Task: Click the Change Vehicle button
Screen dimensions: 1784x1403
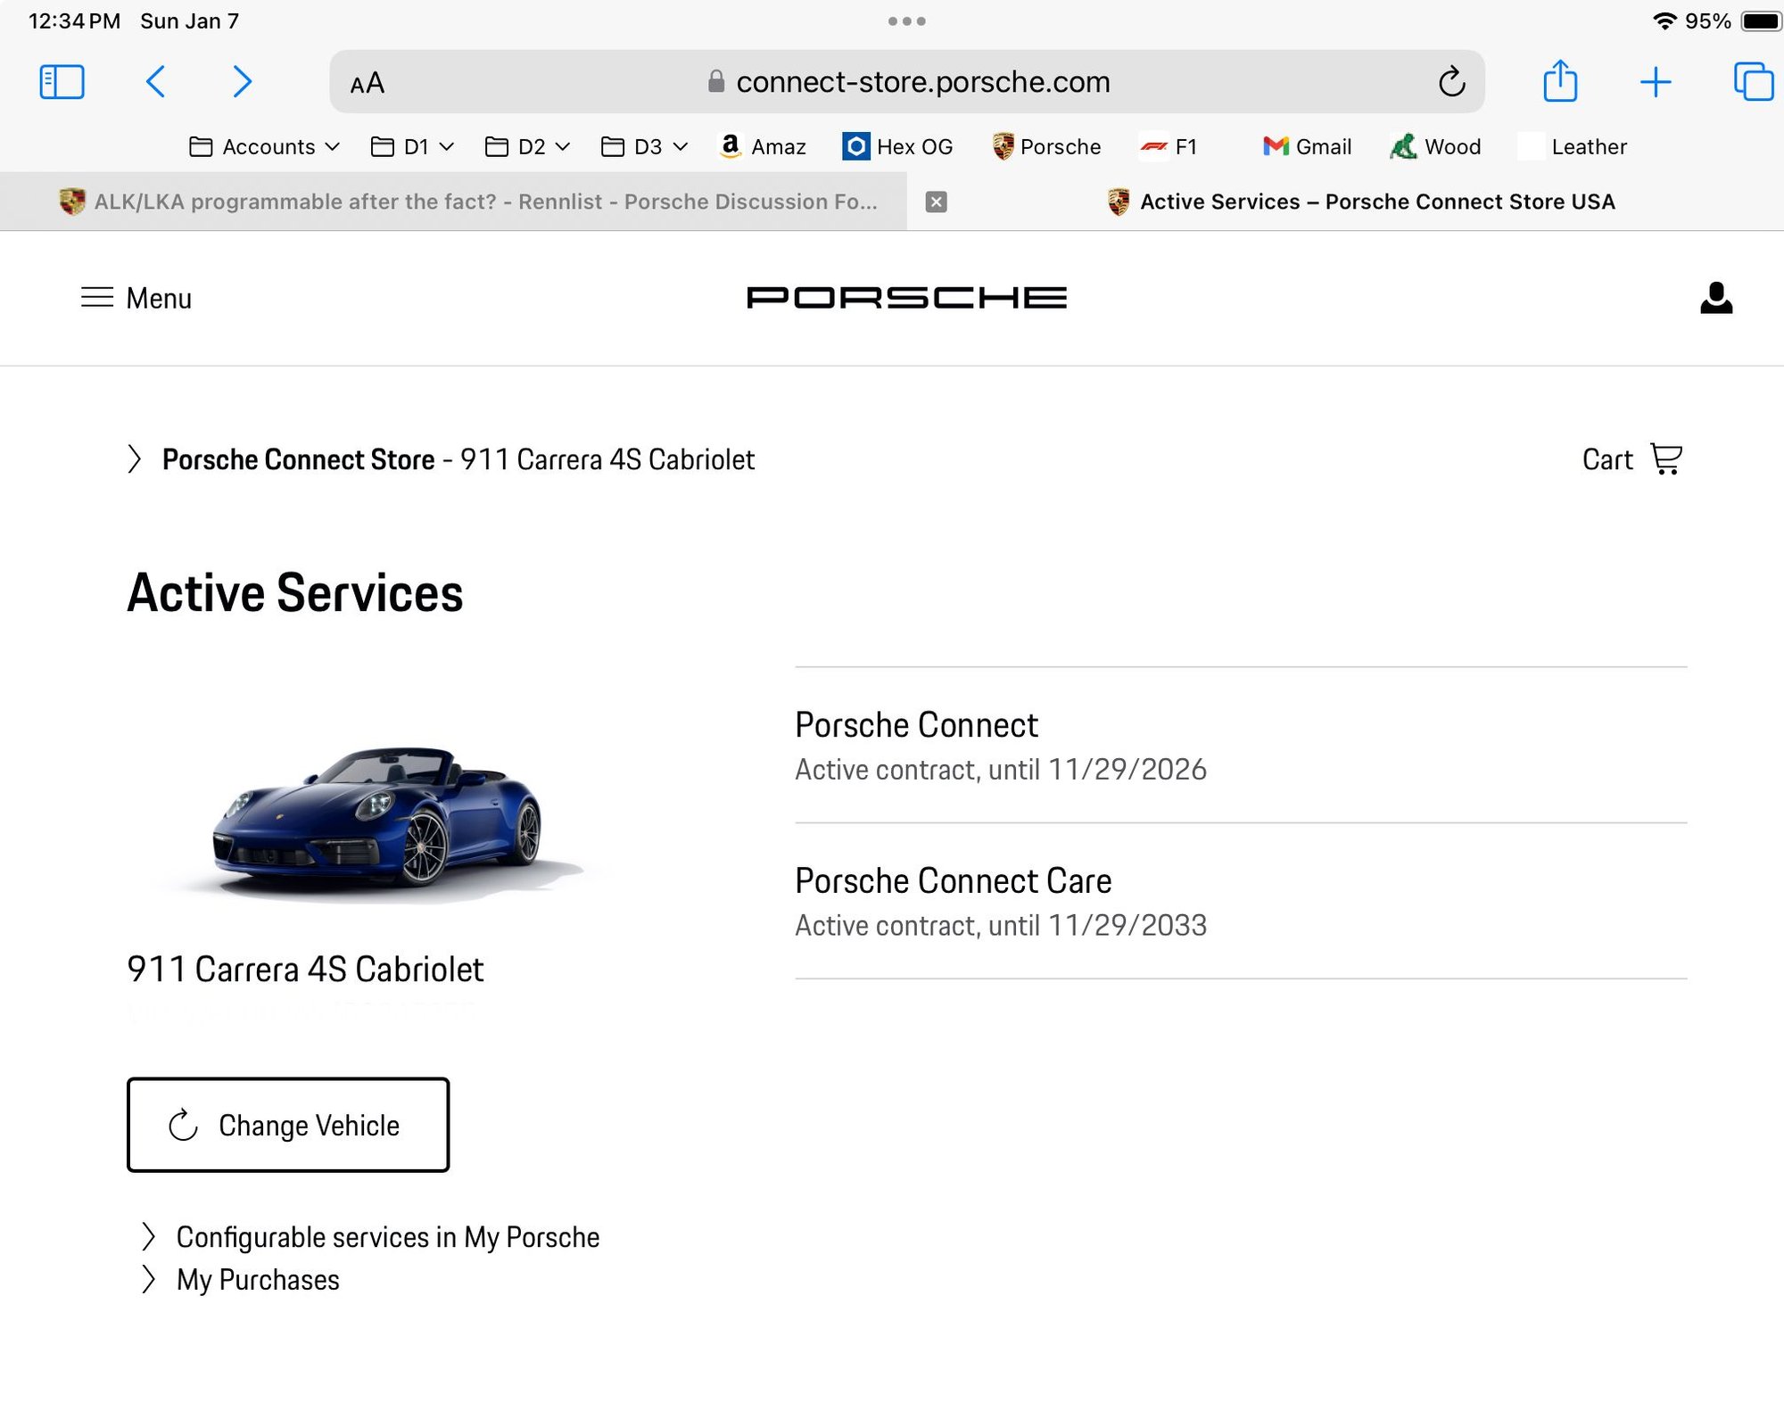Action: [287, 1125]
